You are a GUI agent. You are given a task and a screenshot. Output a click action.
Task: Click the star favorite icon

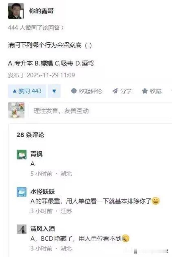click(x=145, y=91)
